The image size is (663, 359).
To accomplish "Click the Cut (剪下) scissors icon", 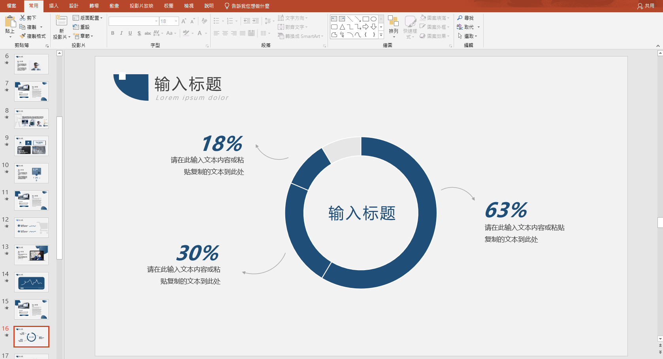I will pos(23,18).
